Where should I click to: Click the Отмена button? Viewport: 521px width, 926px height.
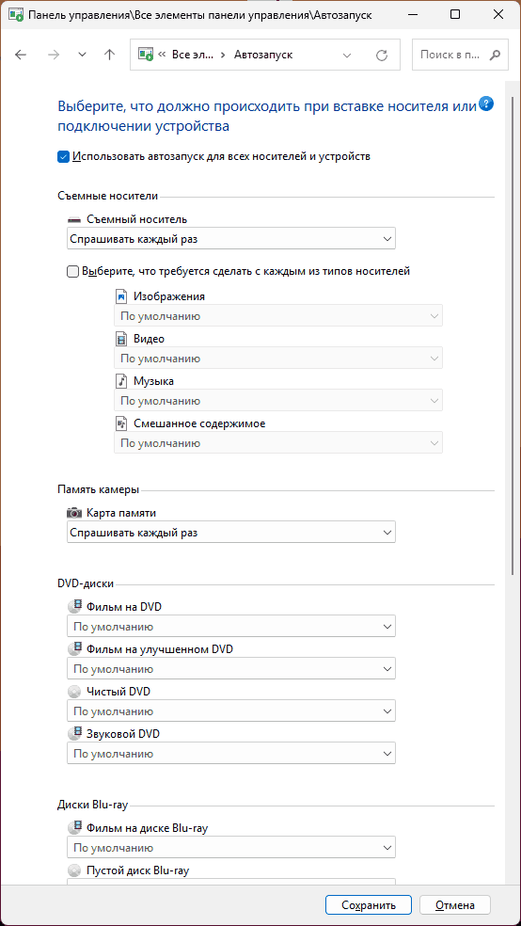455,904
